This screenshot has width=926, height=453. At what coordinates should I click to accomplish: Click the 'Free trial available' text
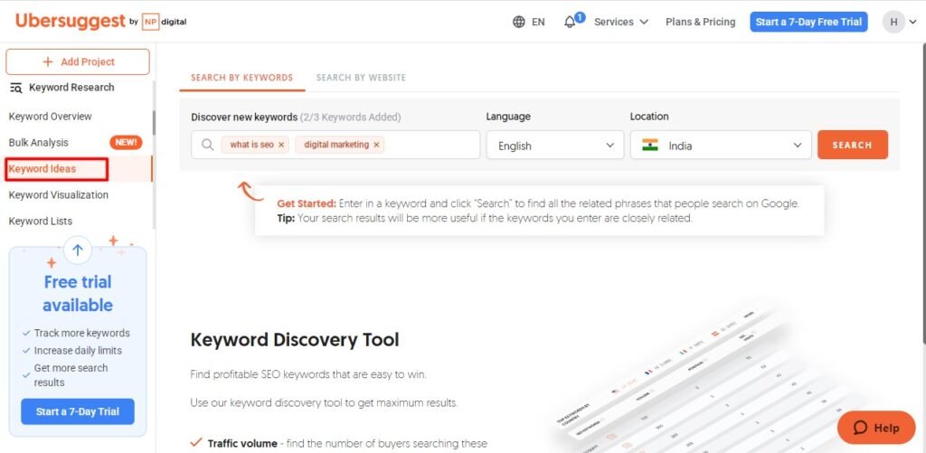pyautogui.click(x=78, y=294)
